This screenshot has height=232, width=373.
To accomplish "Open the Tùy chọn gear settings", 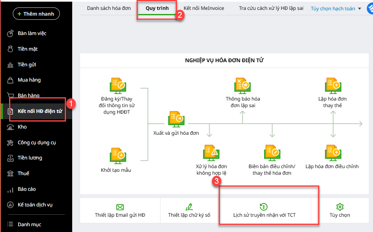I will click(x=340, y=211).
